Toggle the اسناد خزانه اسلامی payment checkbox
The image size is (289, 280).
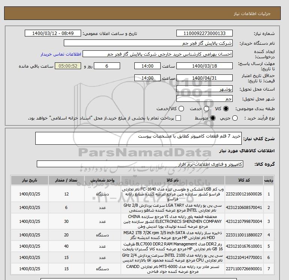(x=178, y=118)
